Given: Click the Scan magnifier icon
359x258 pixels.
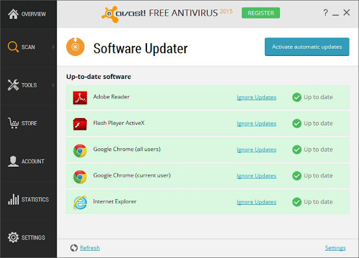Looking at the screenshot, I should (13, 47).
